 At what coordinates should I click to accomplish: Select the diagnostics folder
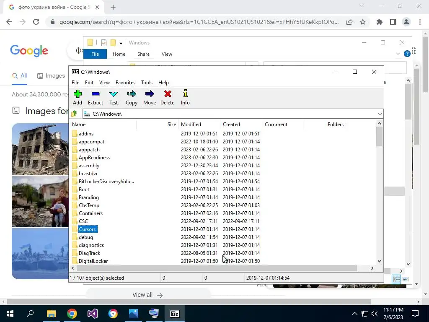coord(91,245)
